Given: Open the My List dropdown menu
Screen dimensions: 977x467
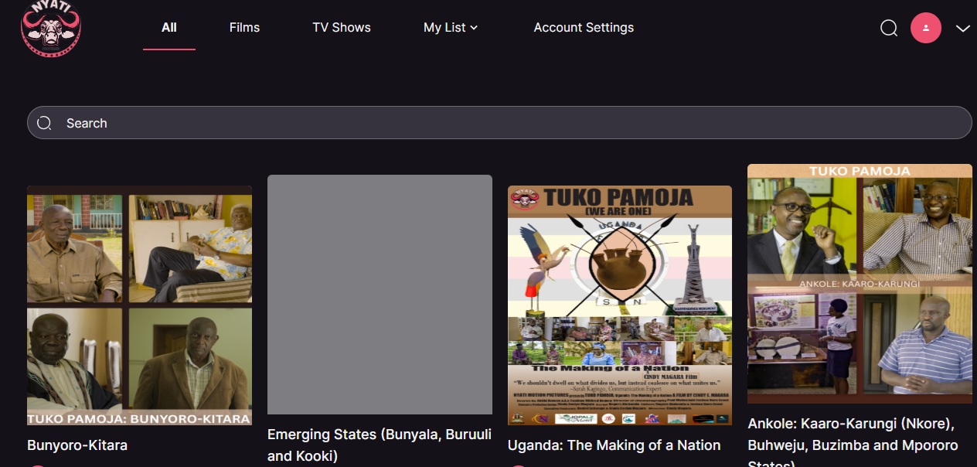Looking at the screenshot, I should pos(444,27).
